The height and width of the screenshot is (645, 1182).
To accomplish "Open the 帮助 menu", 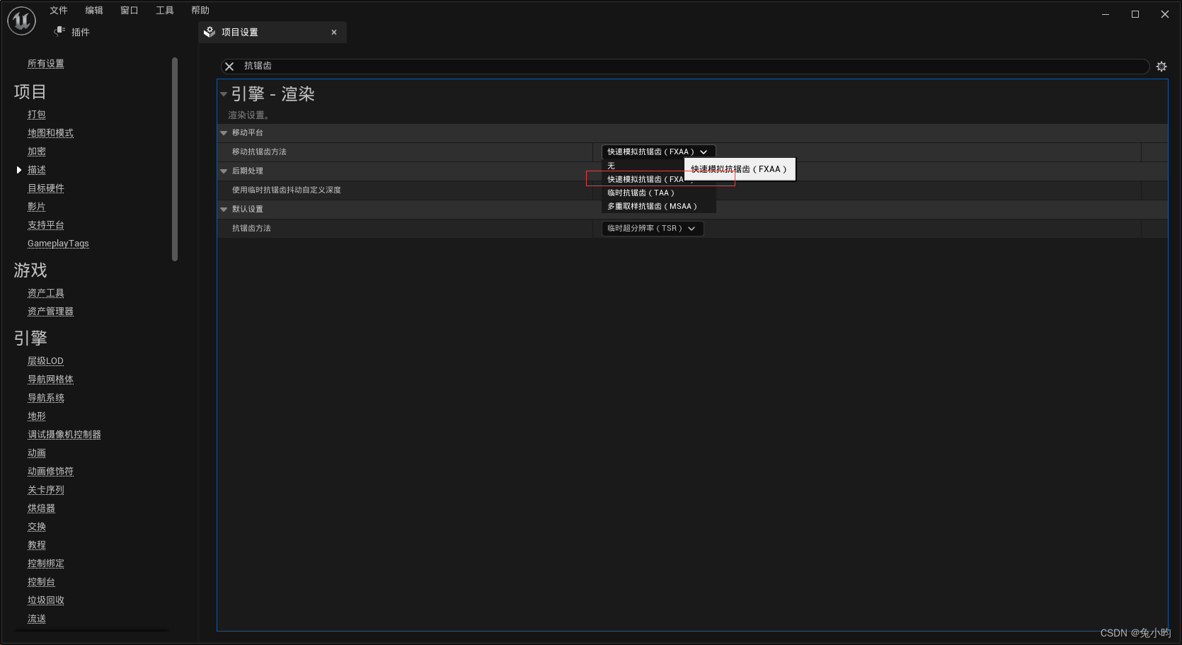I will [x=200, y=10].
